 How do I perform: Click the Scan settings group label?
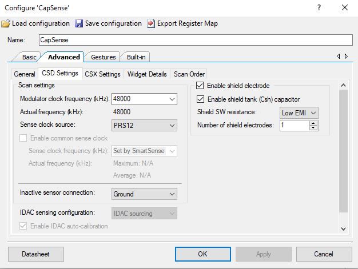point(37,85)
